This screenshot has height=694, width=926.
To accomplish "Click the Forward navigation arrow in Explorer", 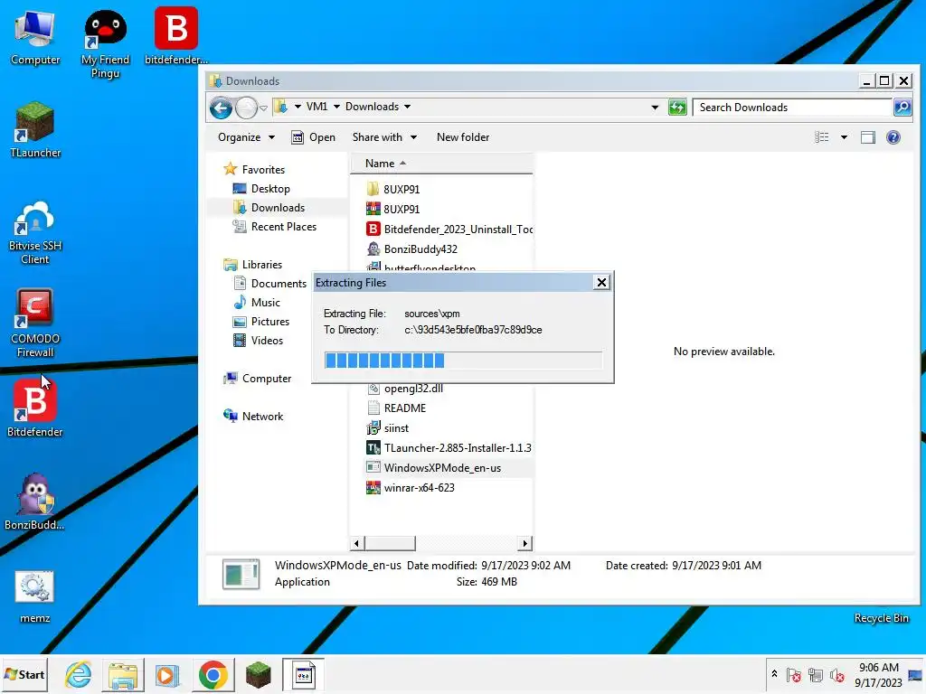I will click(246, 108).
